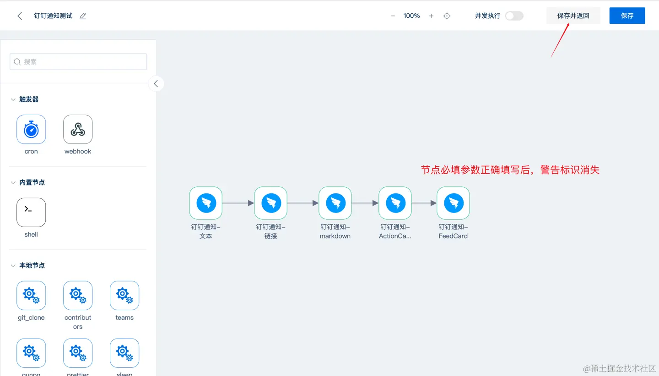Click the 100% zoom level text
The height and width of the screenshot is (376, 659).
click(x=411, y=16)
